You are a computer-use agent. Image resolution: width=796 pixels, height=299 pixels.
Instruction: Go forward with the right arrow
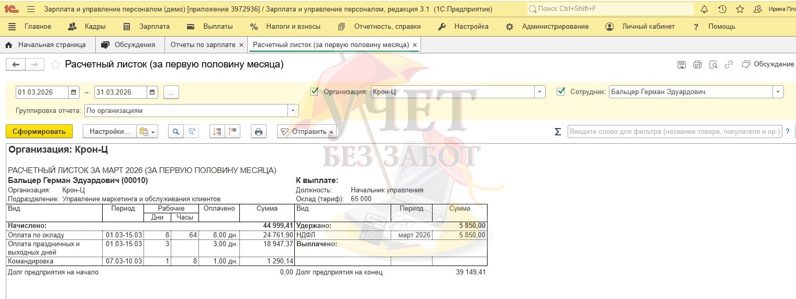[x=35, y=64]
